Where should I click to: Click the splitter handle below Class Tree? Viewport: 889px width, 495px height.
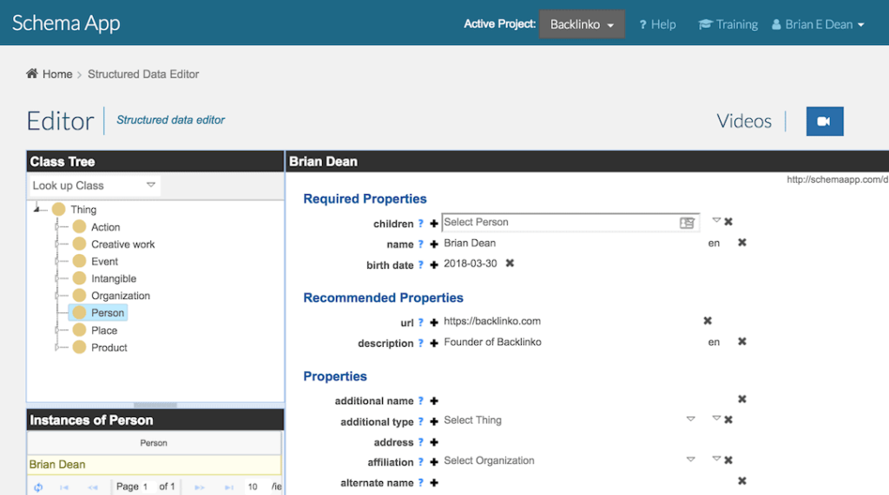point(155,405)
